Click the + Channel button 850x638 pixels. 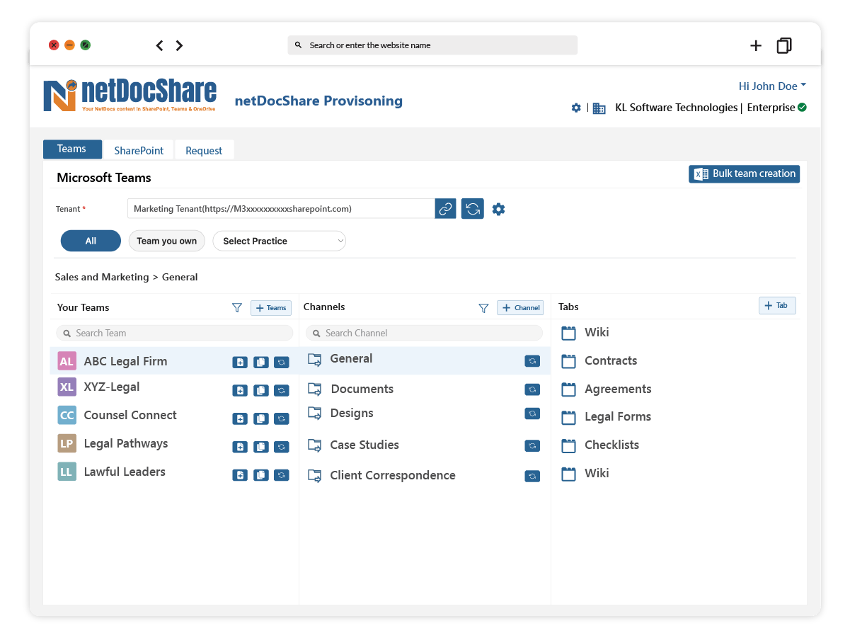(520, 307)
